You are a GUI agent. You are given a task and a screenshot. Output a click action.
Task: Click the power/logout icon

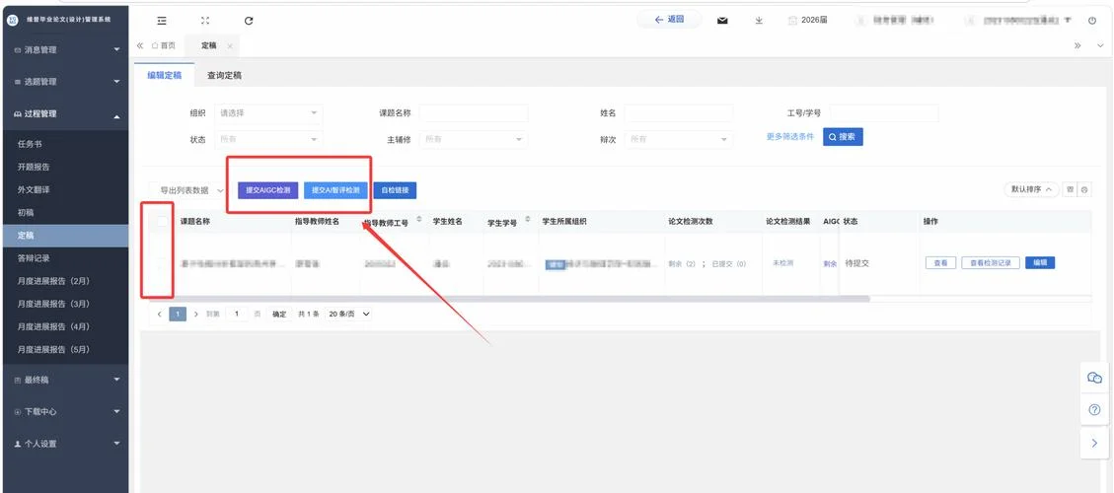pyautogui.click(x=1092, y=21)
